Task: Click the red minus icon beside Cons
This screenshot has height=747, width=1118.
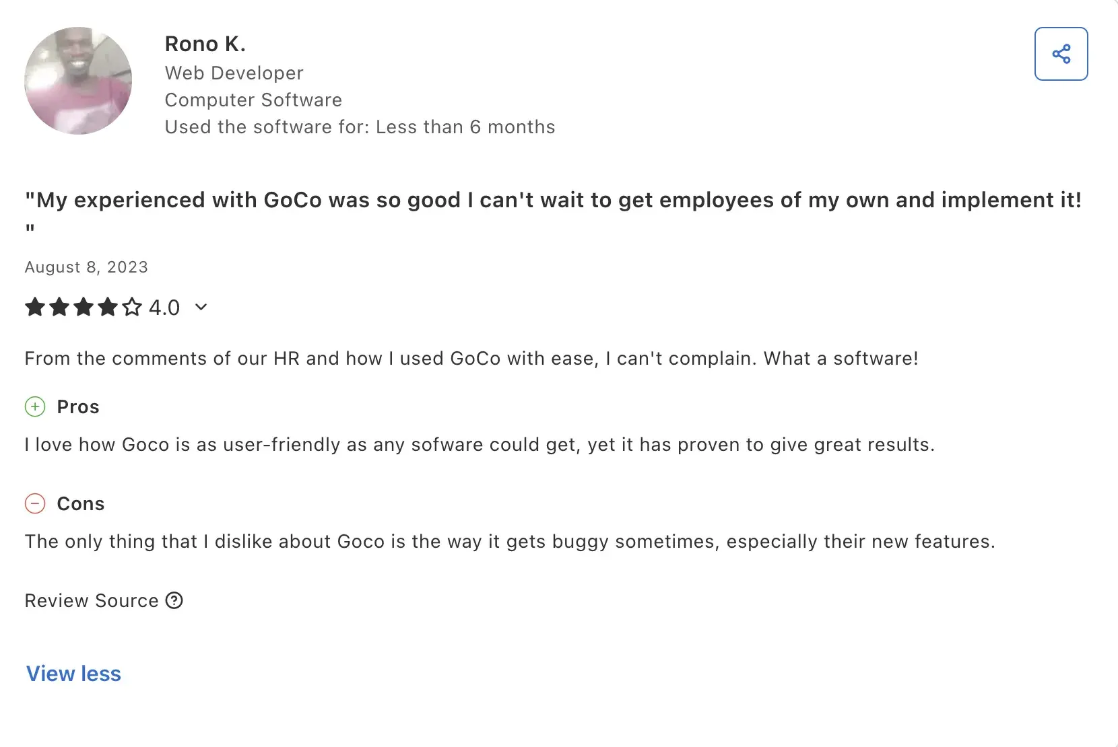Action: pos(35,503)
